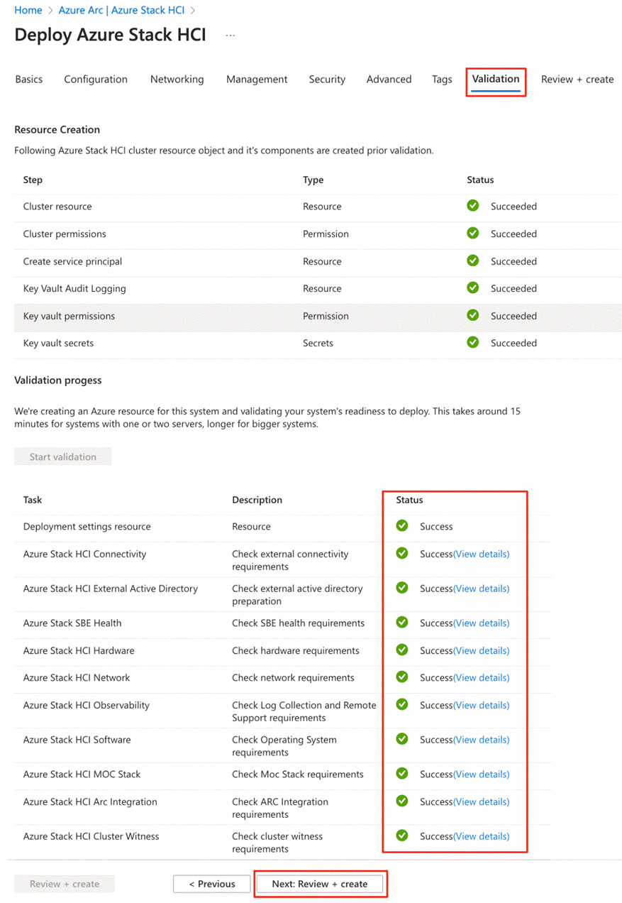Viewport: 622px width, 903px height.
Task: Switch to the Basics tab
Action: tap(29, 80)
